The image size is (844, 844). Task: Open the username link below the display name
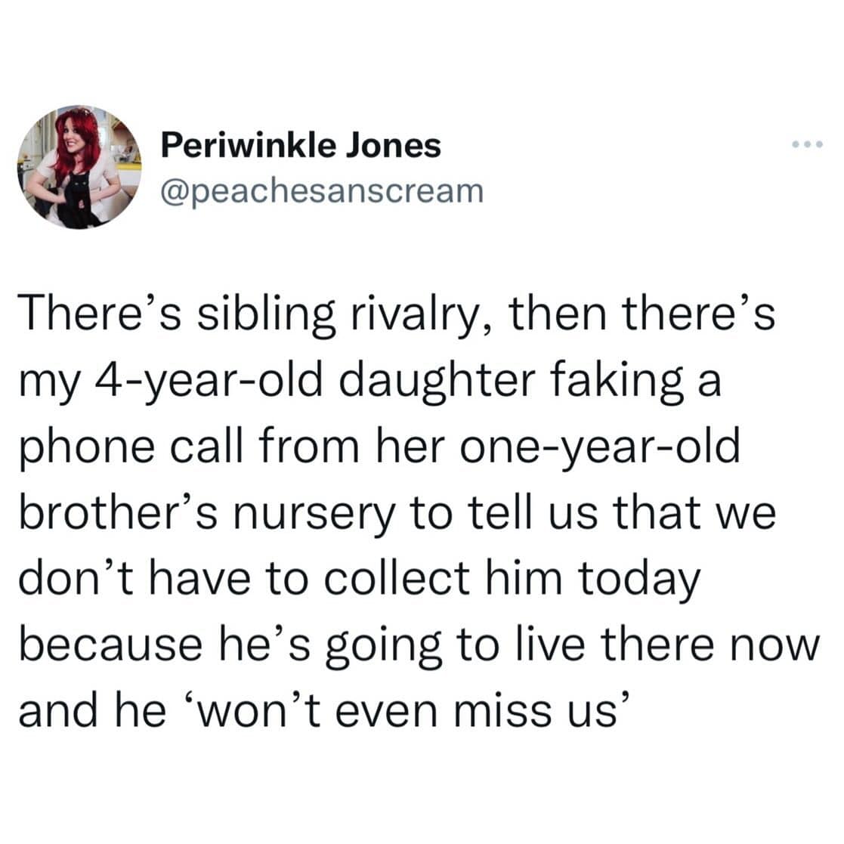[x=320, y=191]
